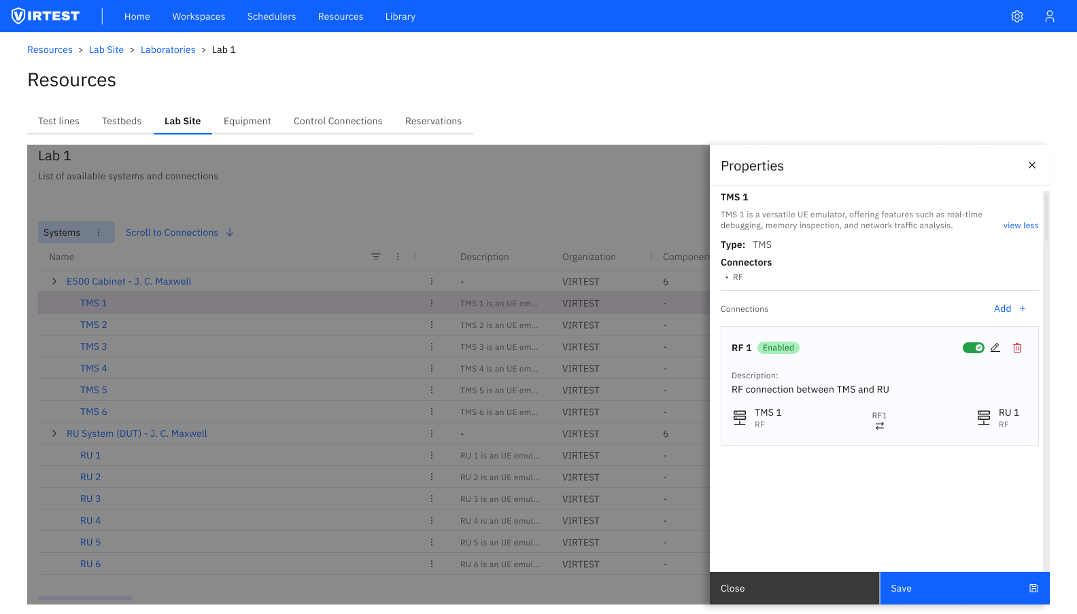Delete the RF 1 connection via trash icon
Viewport: 1077px width, 614px height.
[x=1017, y=348]
